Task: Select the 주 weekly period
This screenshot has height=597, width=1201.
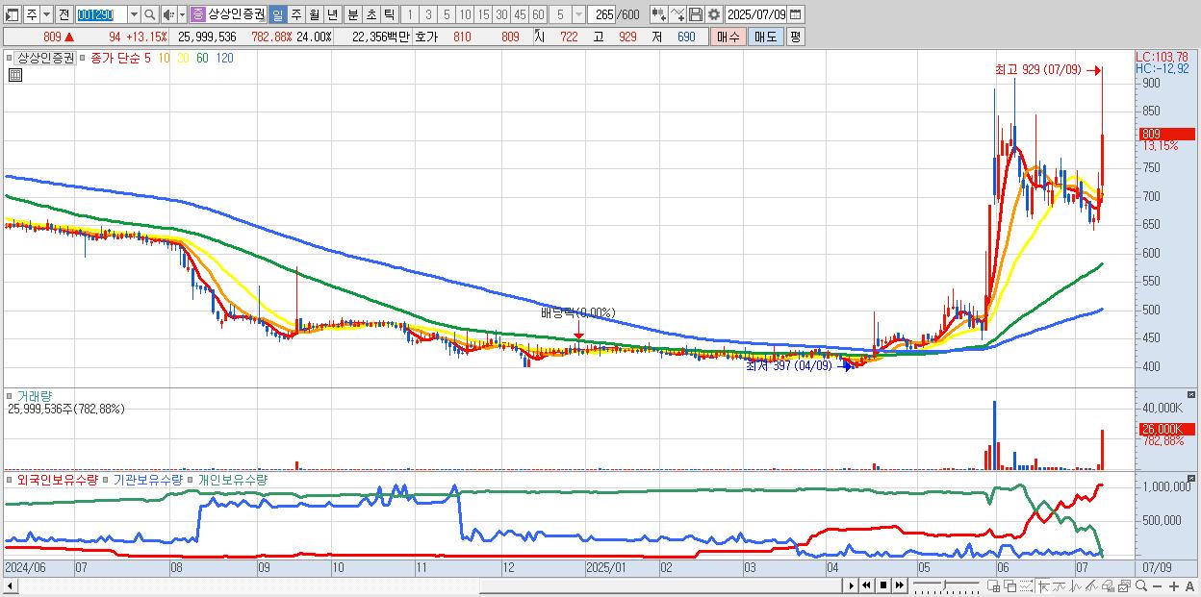Action: 295,14
